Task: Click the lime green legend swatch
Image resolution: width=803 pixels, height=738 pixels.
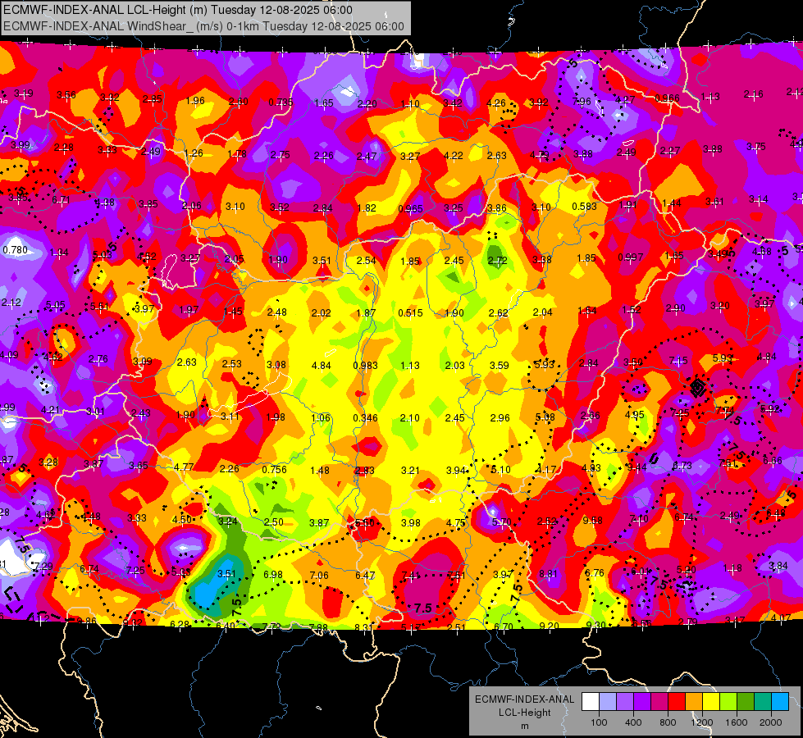Action: point(728,701)
